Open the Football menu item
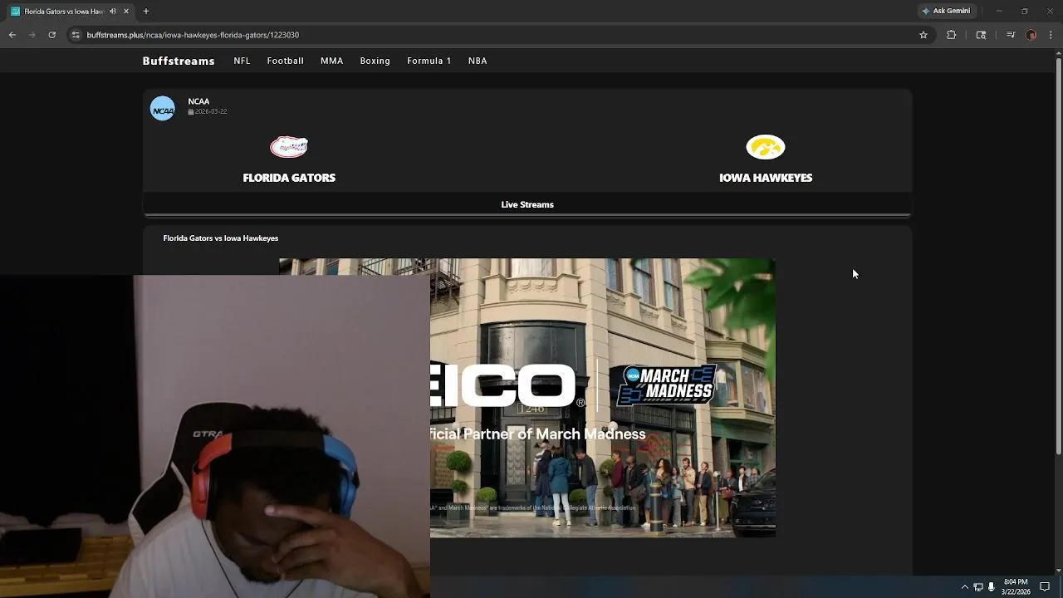 (x=285, y=61)
